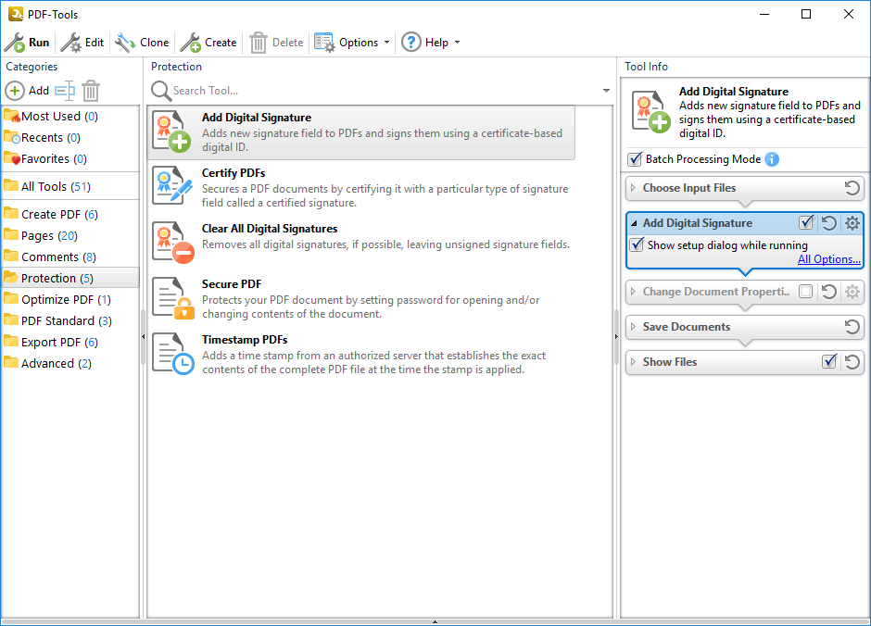Click the Run toolbar icon

[16, 43]
